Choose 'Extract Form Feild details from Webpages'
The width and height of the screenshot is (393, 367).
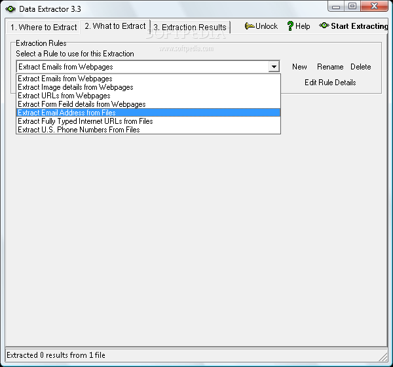(149, 104)
